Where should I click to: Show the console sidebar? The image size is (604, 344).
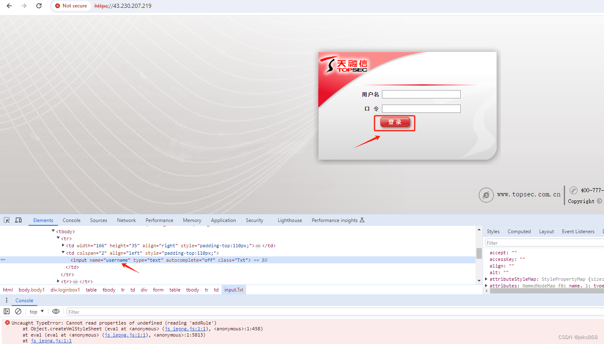coord(7,311)
